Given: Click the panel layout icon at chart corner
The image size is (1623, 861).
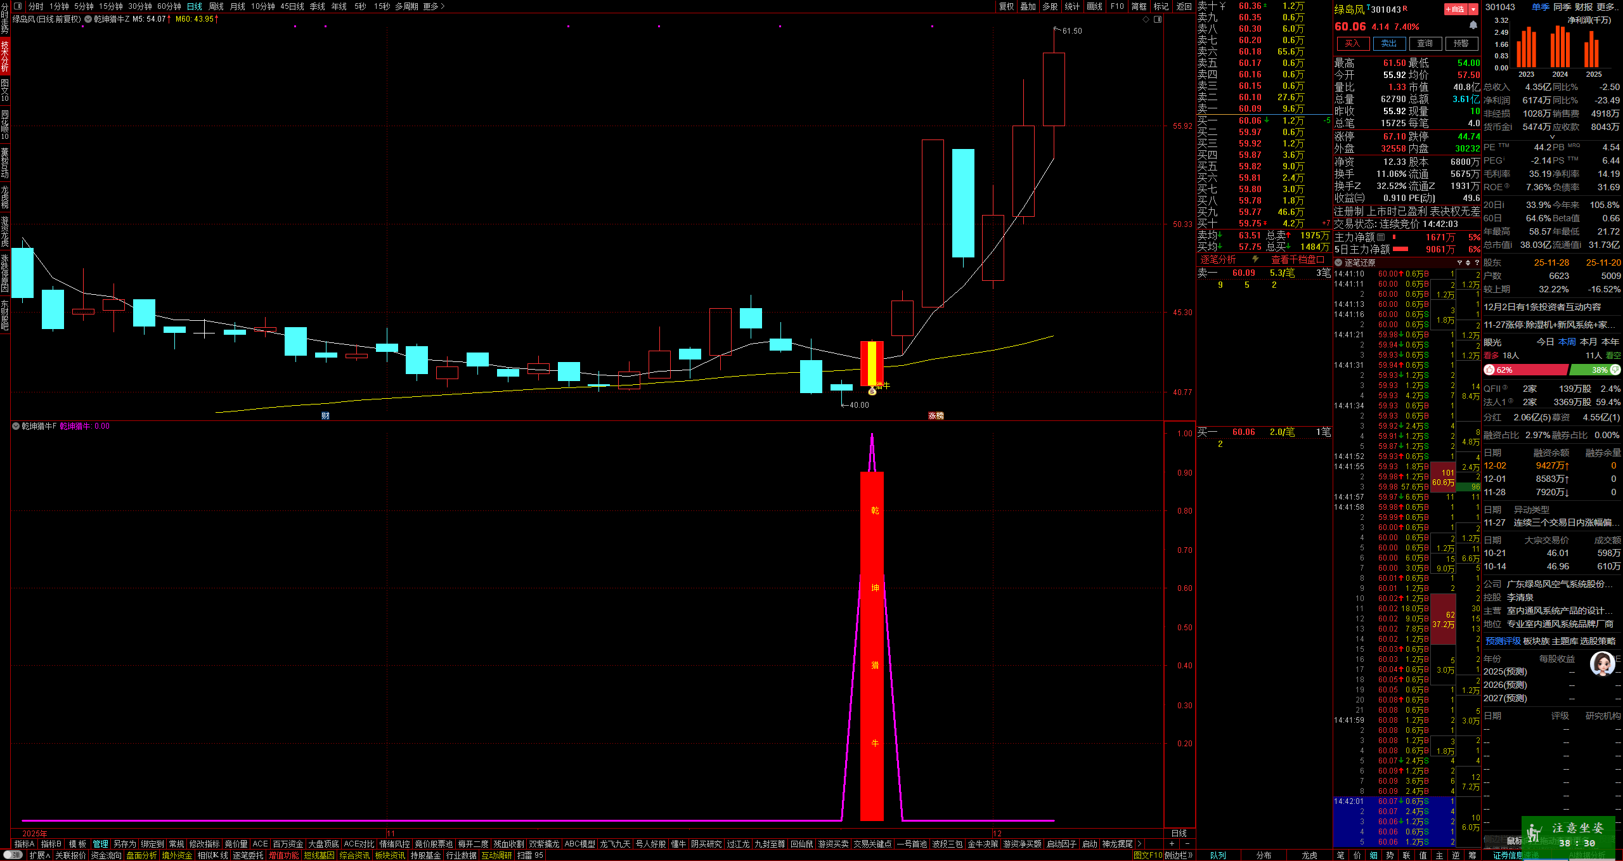Looking at the screenshot, I should click(1158, 20).
